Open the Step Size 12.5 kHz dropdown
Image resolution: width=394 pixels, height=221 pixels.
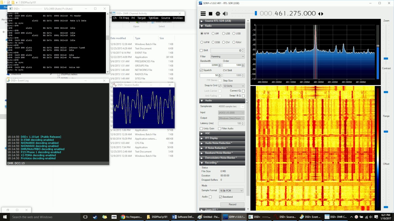click(234, 86)
